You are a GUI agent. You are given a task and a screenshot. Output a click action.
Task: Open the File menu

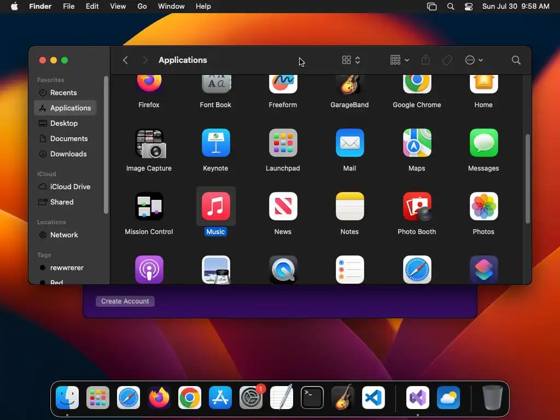(x=68, y=7)
